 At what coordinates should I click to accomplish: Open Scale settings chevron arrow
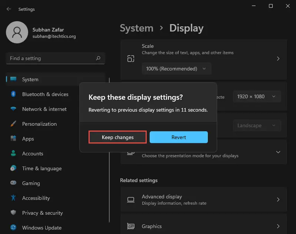pos(278,59)
